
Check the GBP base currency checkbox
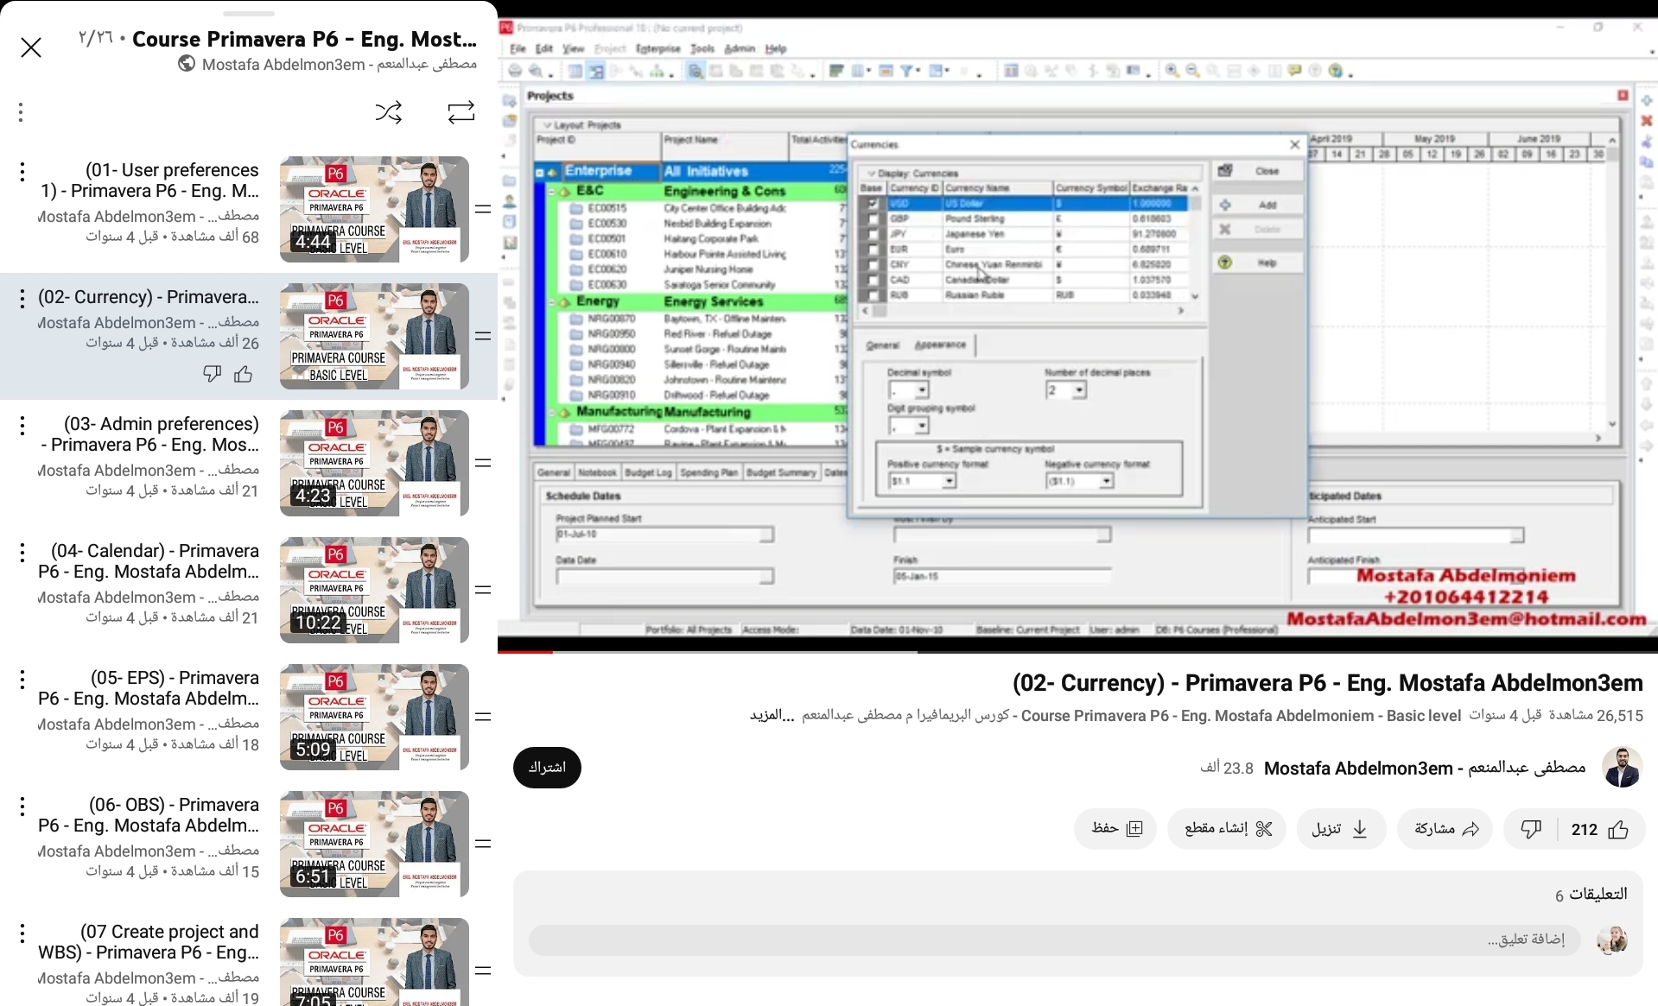[x=873, y=219]
